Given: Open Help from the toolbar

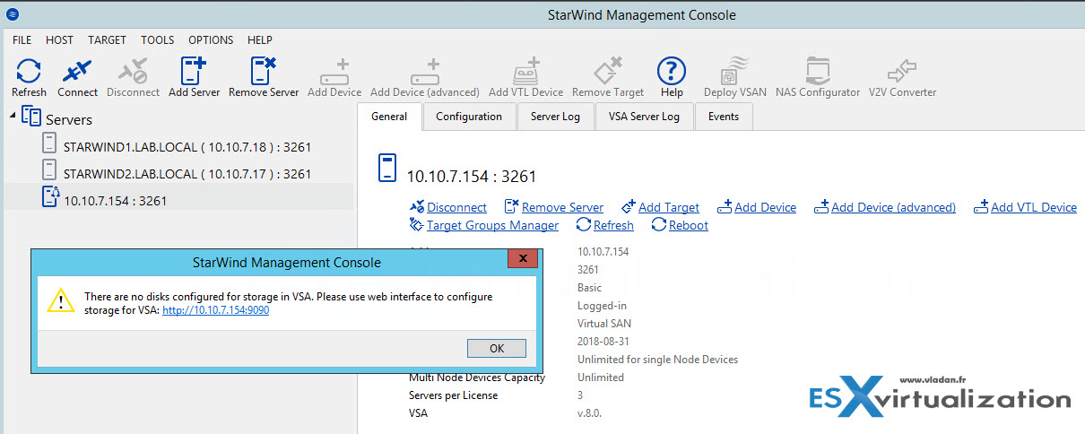Looking at the screenshot, I should click(x=671, y=71).
